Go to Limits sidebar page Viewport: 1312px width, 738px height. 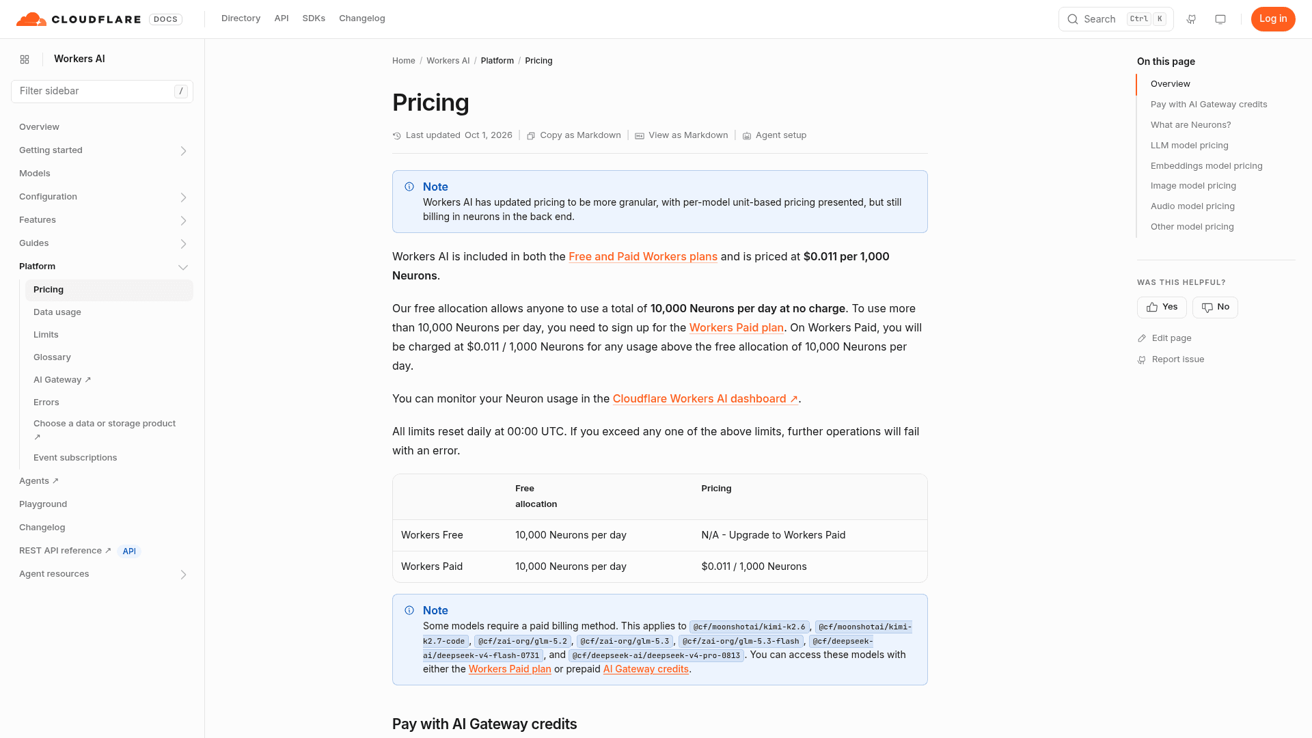point(46,335)
